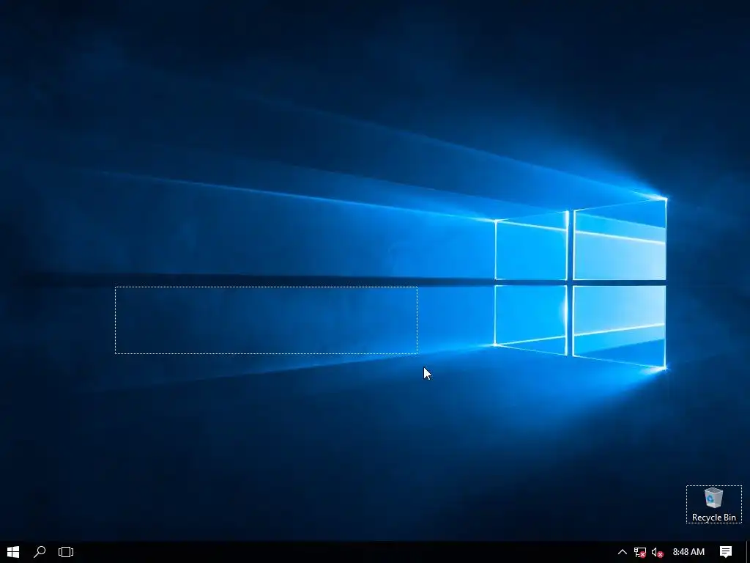Open the 8:48 AM clock

pos(688,552)
